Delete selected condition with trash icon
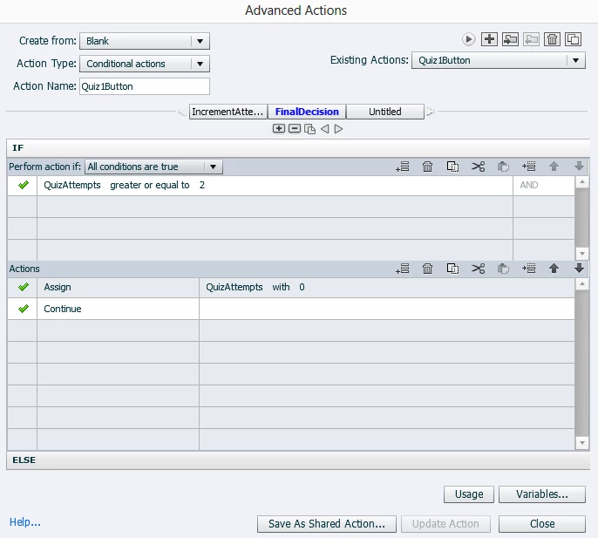 pos(427,167)
